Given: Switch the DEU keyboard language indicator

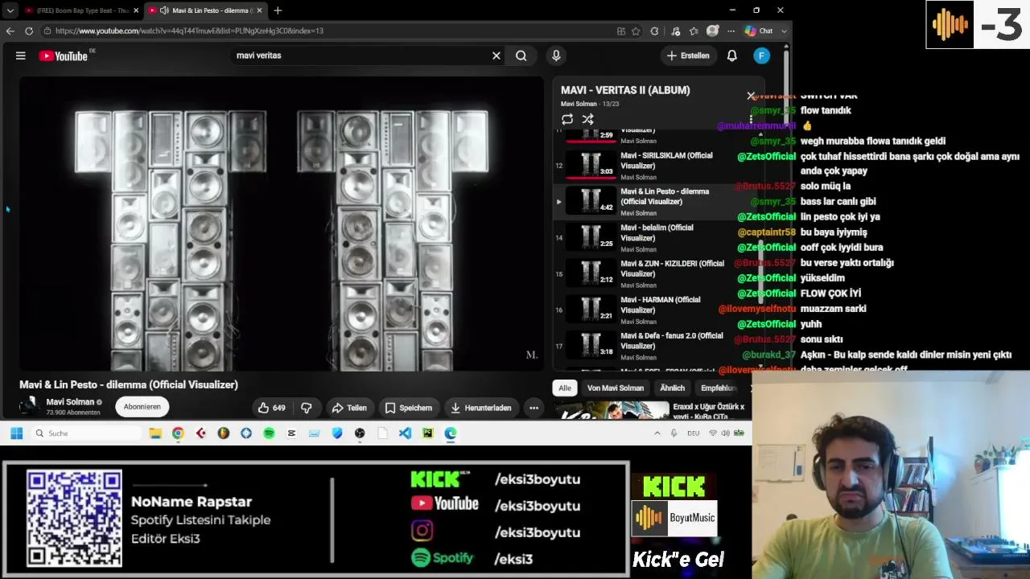Looking at the screenshot, I should (693, 433).
